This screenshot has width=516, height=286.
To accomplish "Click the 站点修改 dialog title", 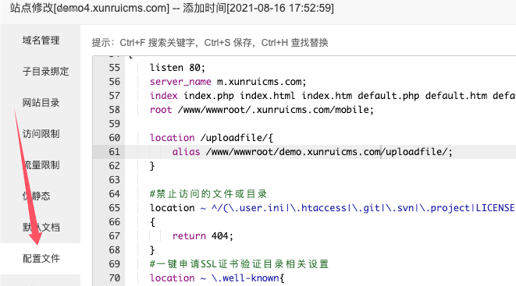I will click(x=172, y=8).
